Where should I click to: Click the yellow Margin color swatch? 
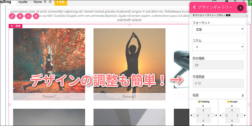pos(228,102)
